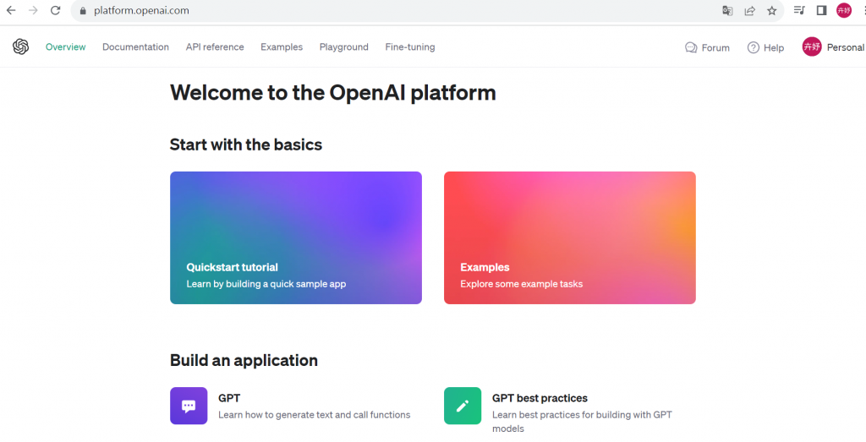
Task: Reload the page with refresh icon
Action: point(55,10)
